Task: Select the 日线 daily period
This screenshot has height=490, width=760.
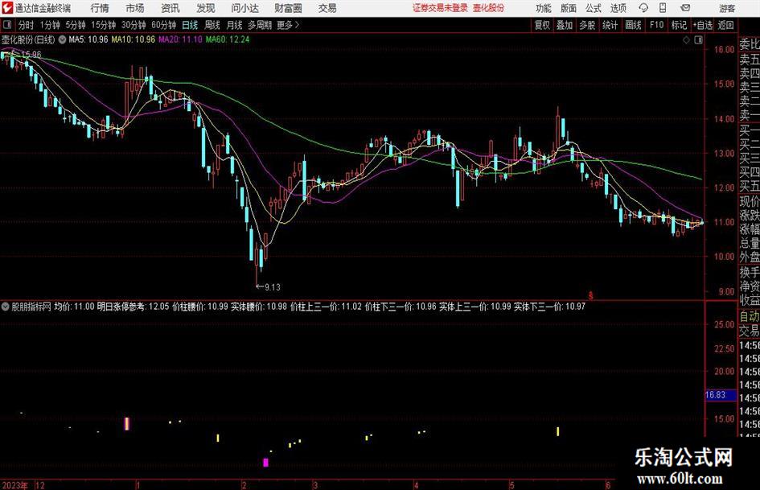Action: click(190, 25)
